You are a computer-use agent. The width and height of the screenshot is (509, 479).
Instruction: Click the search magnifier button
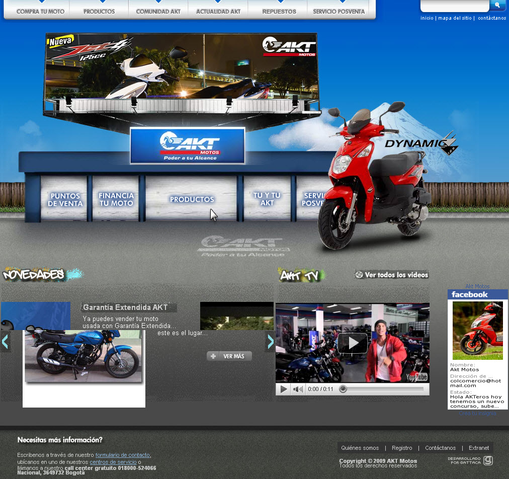497,5
